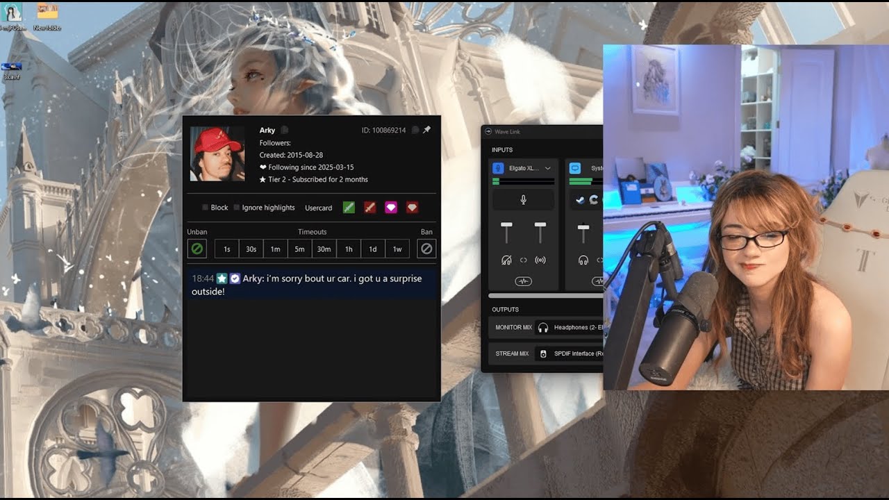Click Arky's chat message about the car
The width and height of the screenshot is (889, 500).
click(311, 284)
